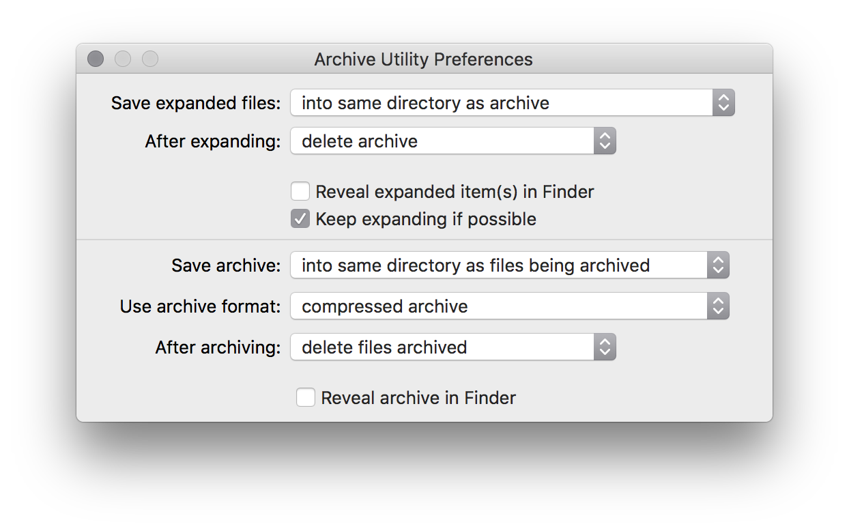Click the arrows beside 'into same directory as archive'
849x531 pixels.
click(723, 103)
